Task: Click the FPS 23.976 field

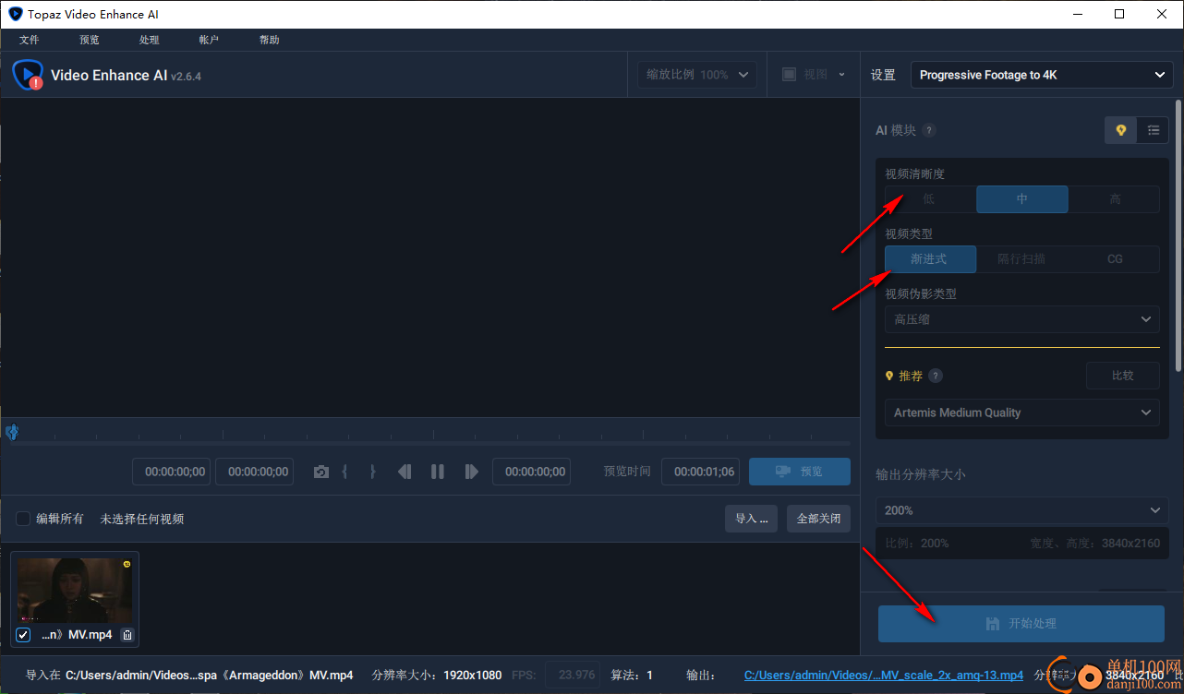Action: coord(573,676)
